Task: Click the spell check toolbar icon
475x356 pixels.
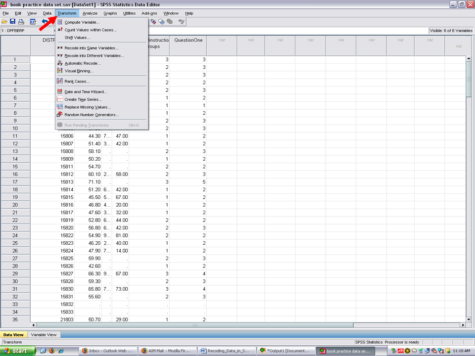Action: (182, 22)
